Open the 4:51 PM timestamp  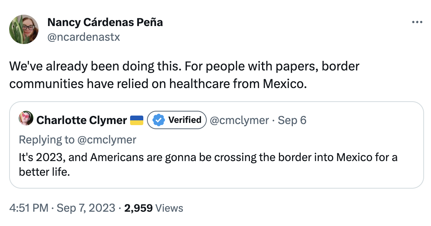coord(29,208)
